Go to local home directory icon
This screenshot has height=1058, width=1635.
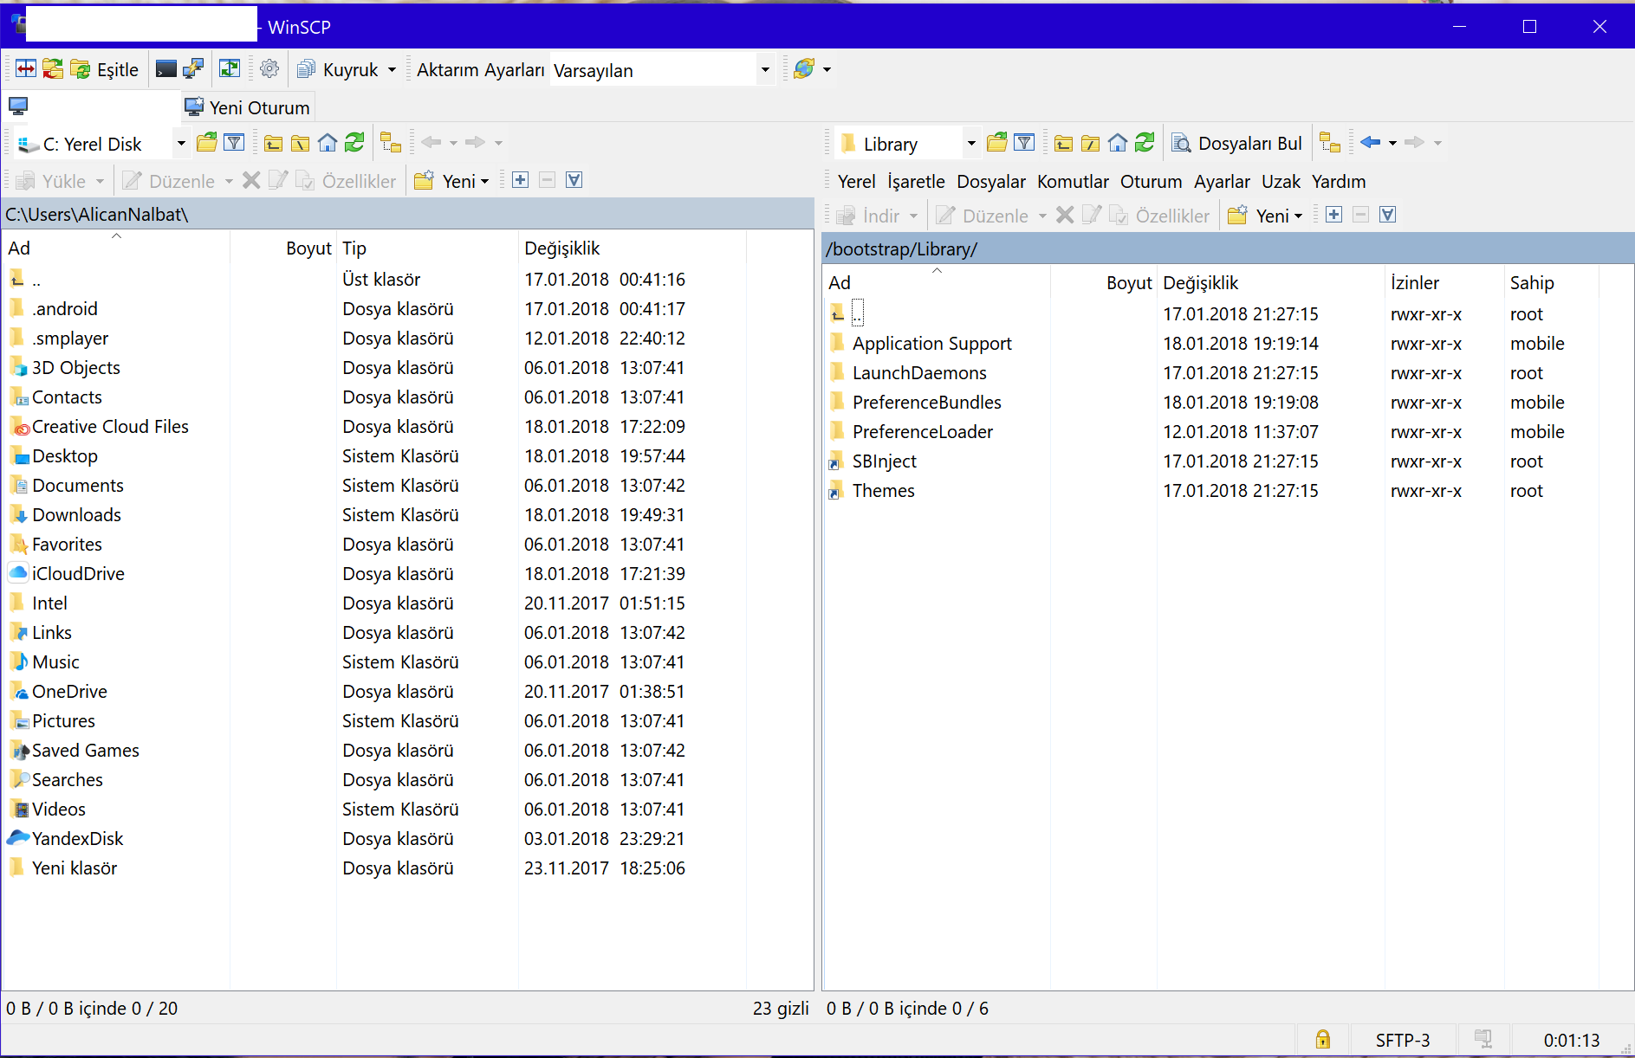coord(328,143)
